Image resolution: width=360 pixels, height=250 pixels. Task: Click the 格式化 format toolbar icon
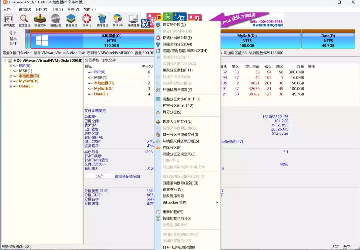click(87, 21)
